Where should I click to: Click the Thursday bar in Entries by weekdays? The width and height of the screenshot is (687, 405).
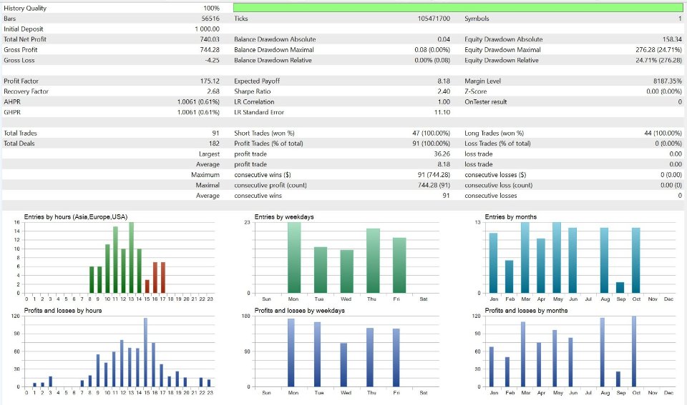coord(373,261)
